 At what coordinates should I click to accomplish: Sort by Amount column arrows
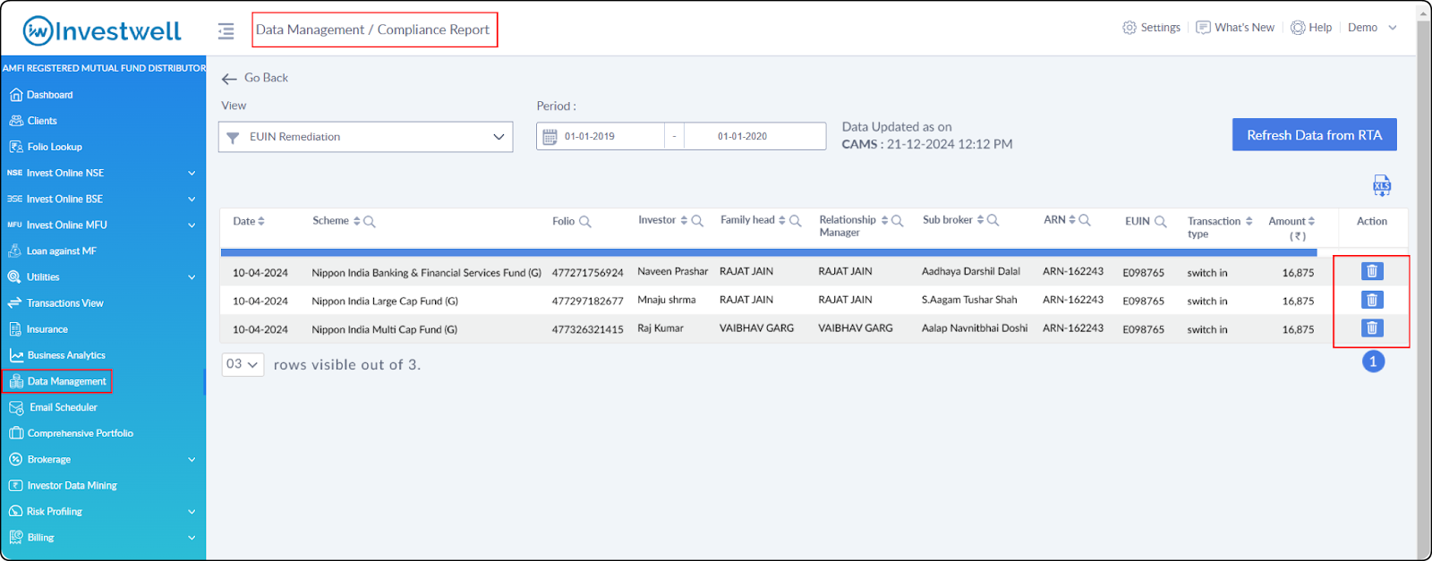(1311, 221)
